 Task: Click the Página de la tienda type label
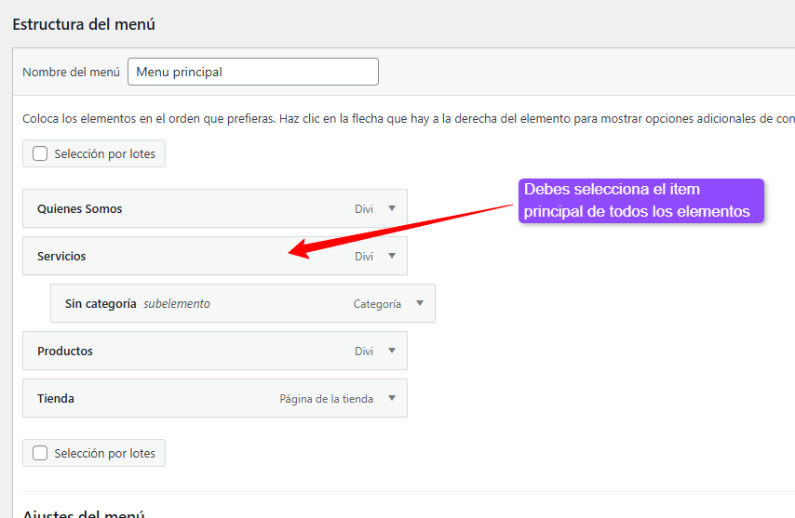[x=326, y=399]
